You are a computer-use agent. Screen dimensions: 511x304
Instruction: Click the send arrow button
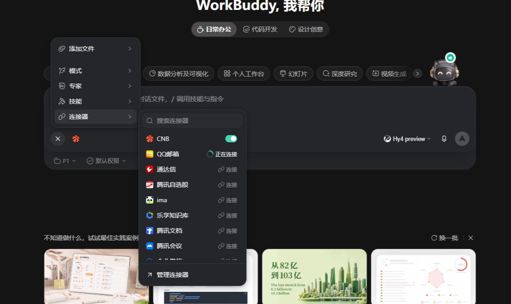[462, 139]
